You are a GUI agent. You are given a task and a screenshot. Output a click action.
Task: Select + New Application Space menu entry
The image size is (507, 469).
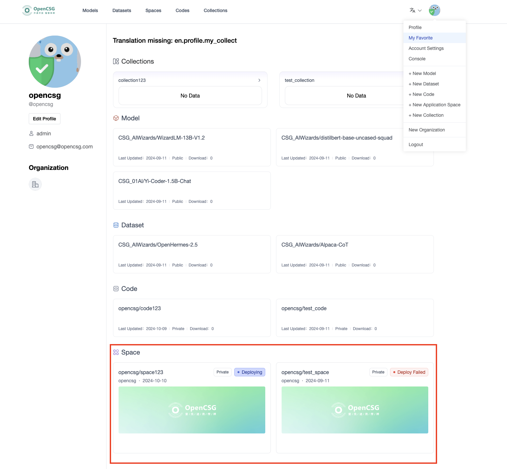pyautogui.click(x=434, y=105)
